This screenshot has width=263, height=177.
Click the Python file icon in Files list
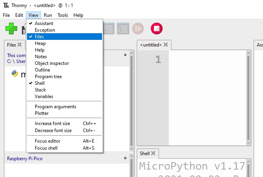click(15, 73)
